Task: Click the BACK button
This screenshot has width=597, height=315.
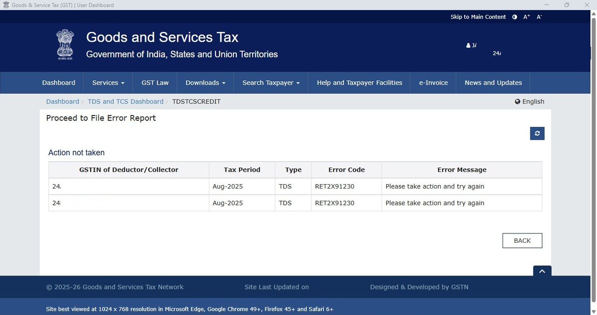Action: point(522,240)
